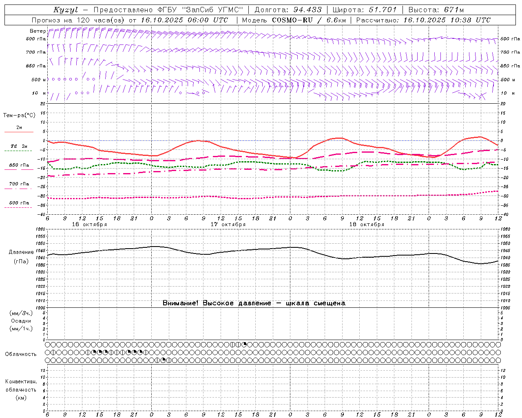Viewport: 522px width, 418px height.
Task: Click the 17 октября date label
Action: click(x=228, y=225)
